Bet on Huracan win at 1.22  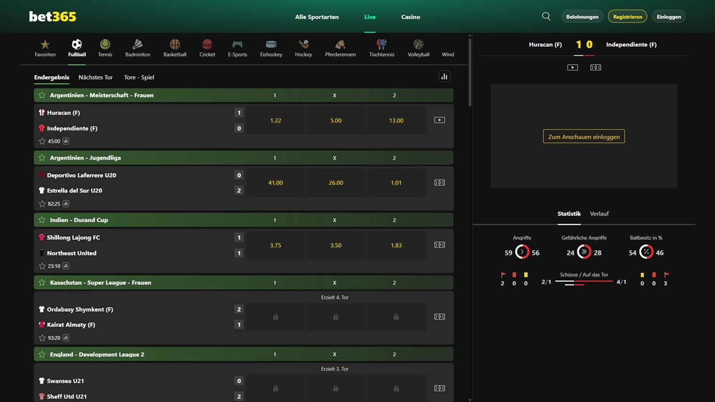[x=276, y=120]
